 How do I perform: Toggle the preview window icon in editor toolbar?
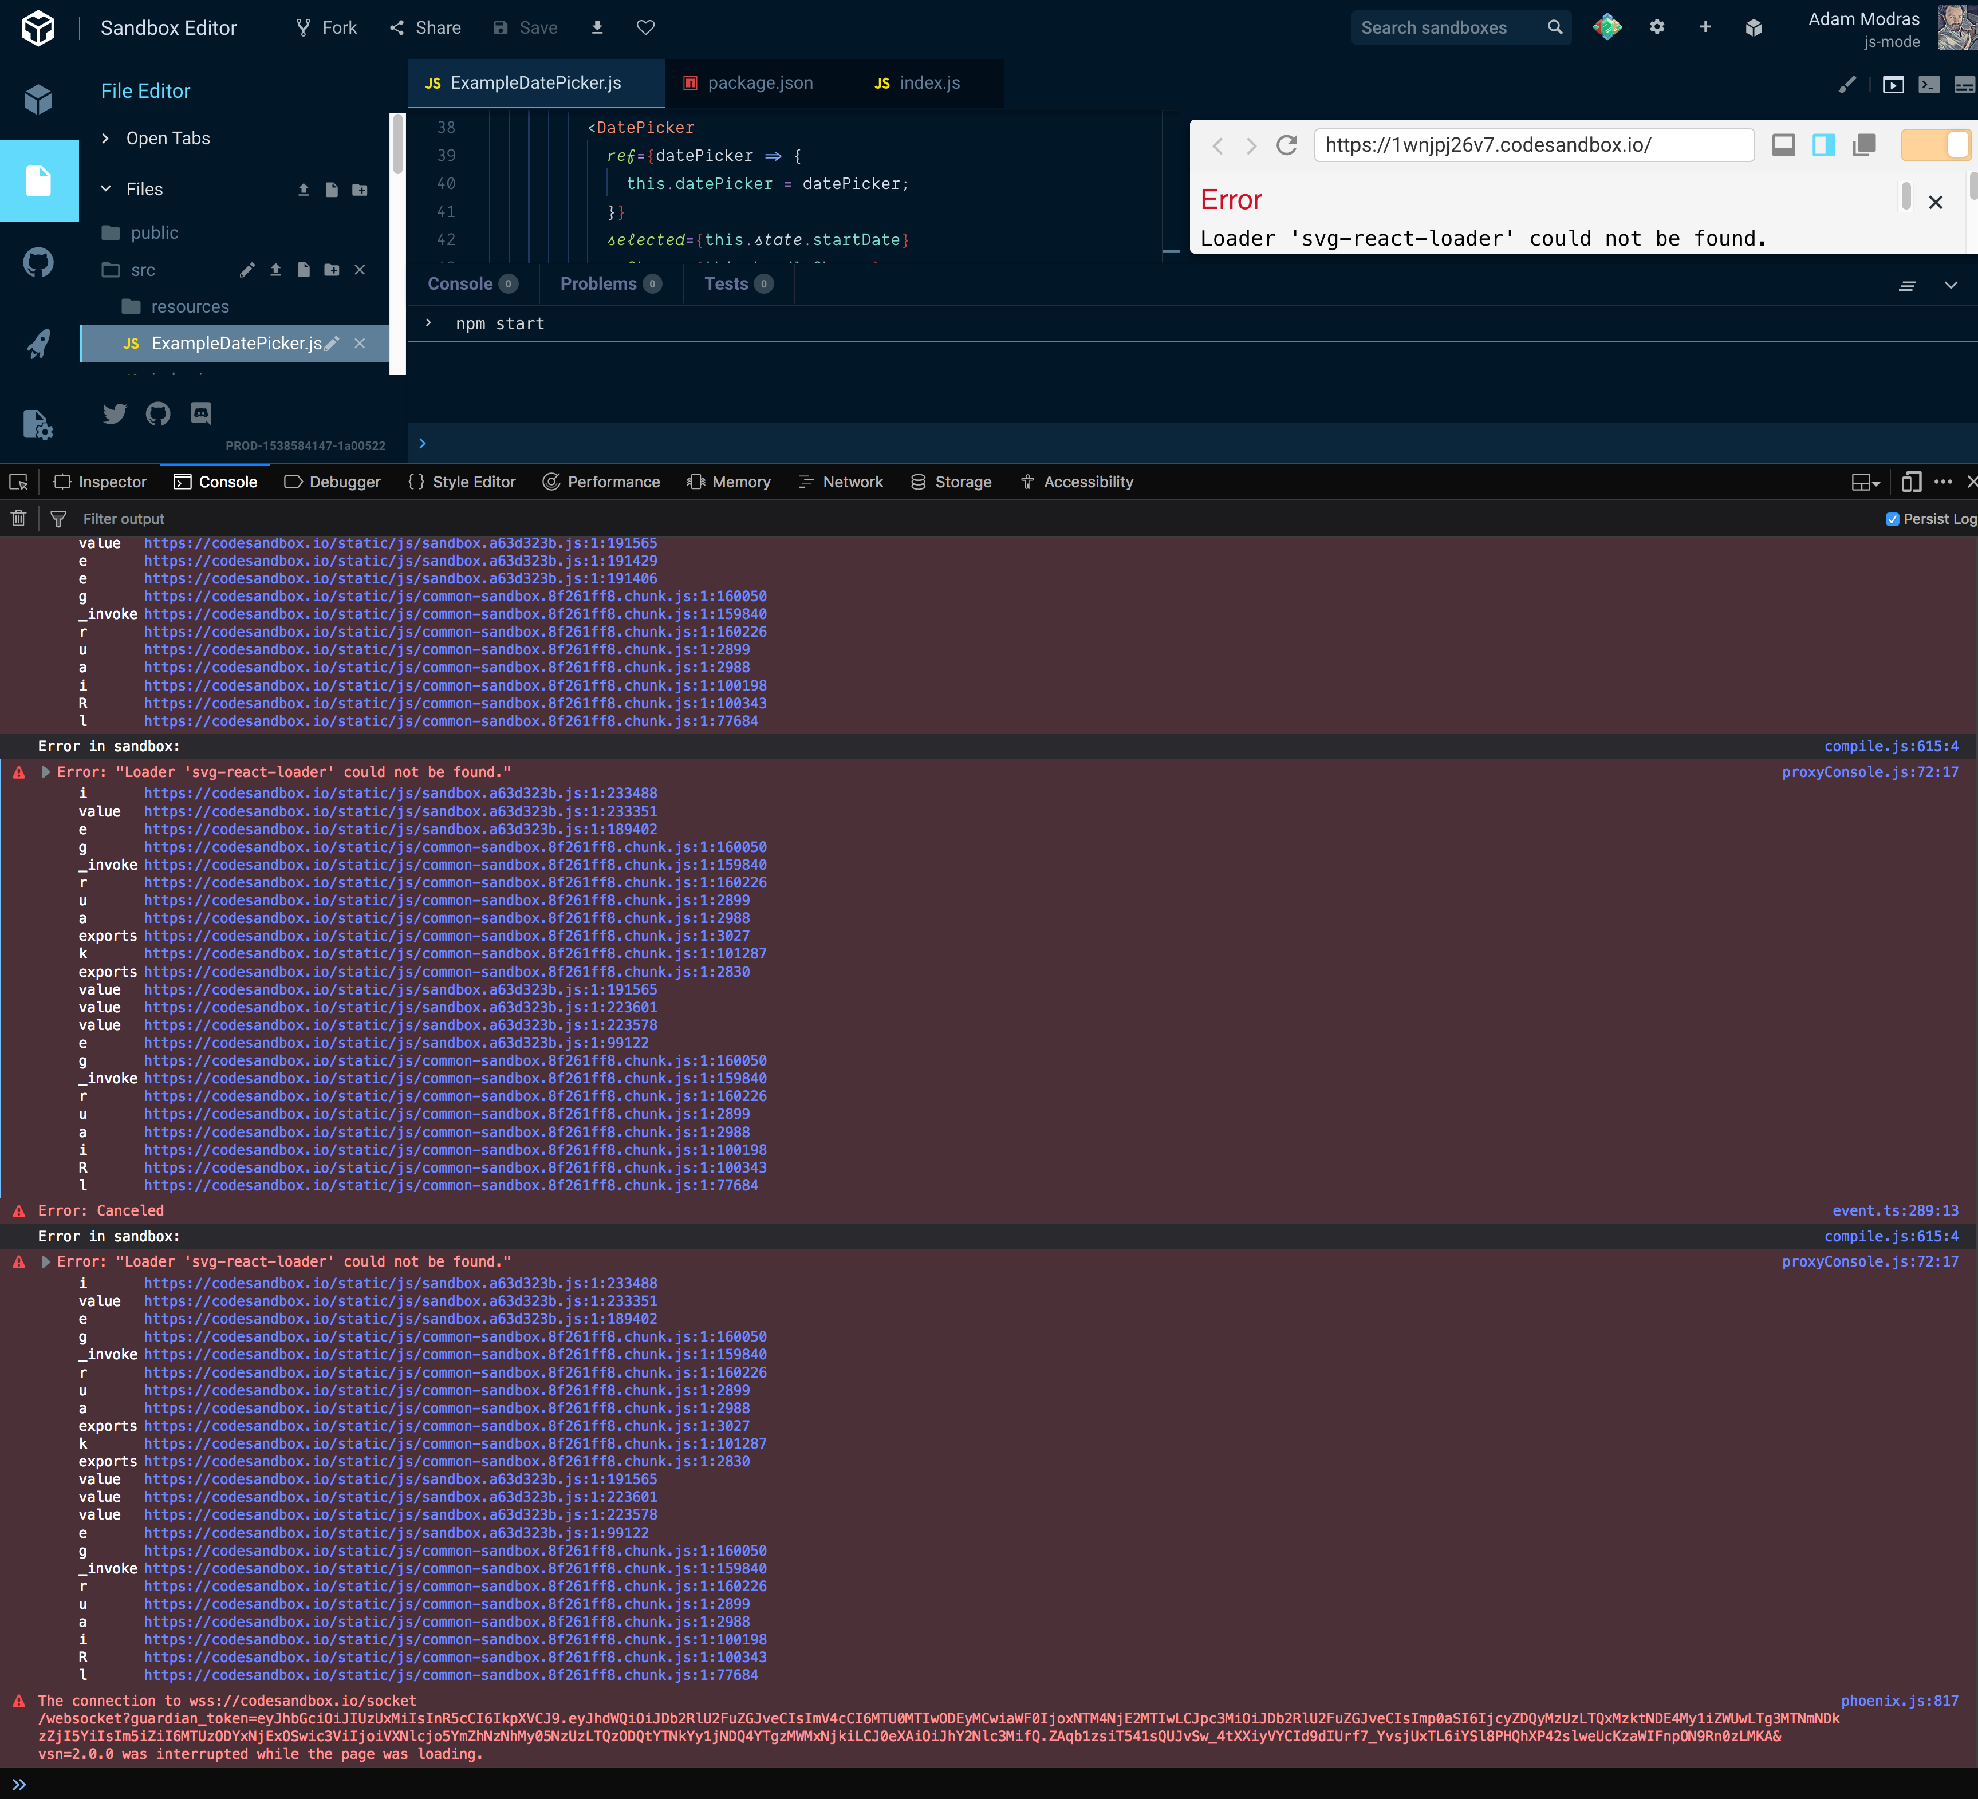(1893, 84)
